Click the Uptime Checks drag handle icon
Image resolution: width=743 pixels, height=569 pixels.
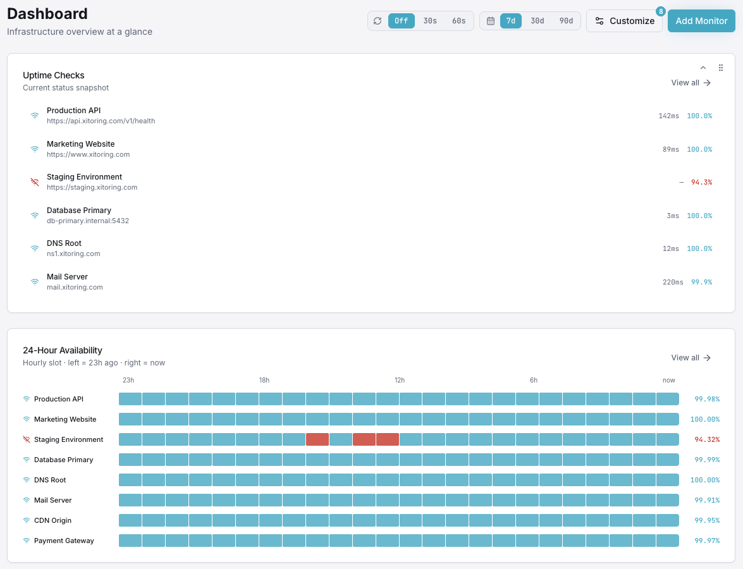pos(721,68)
